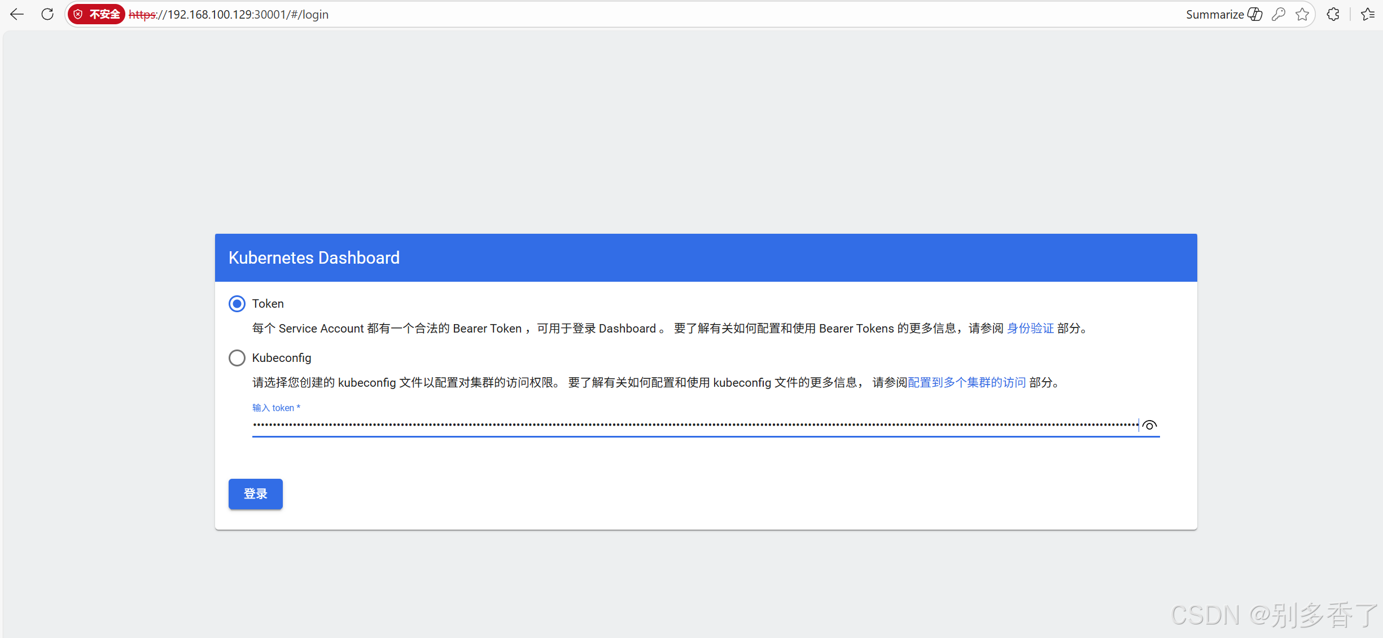Click the 输入 token field label
This screenshot has width=1383, height=638.
[x=275, y=408]
